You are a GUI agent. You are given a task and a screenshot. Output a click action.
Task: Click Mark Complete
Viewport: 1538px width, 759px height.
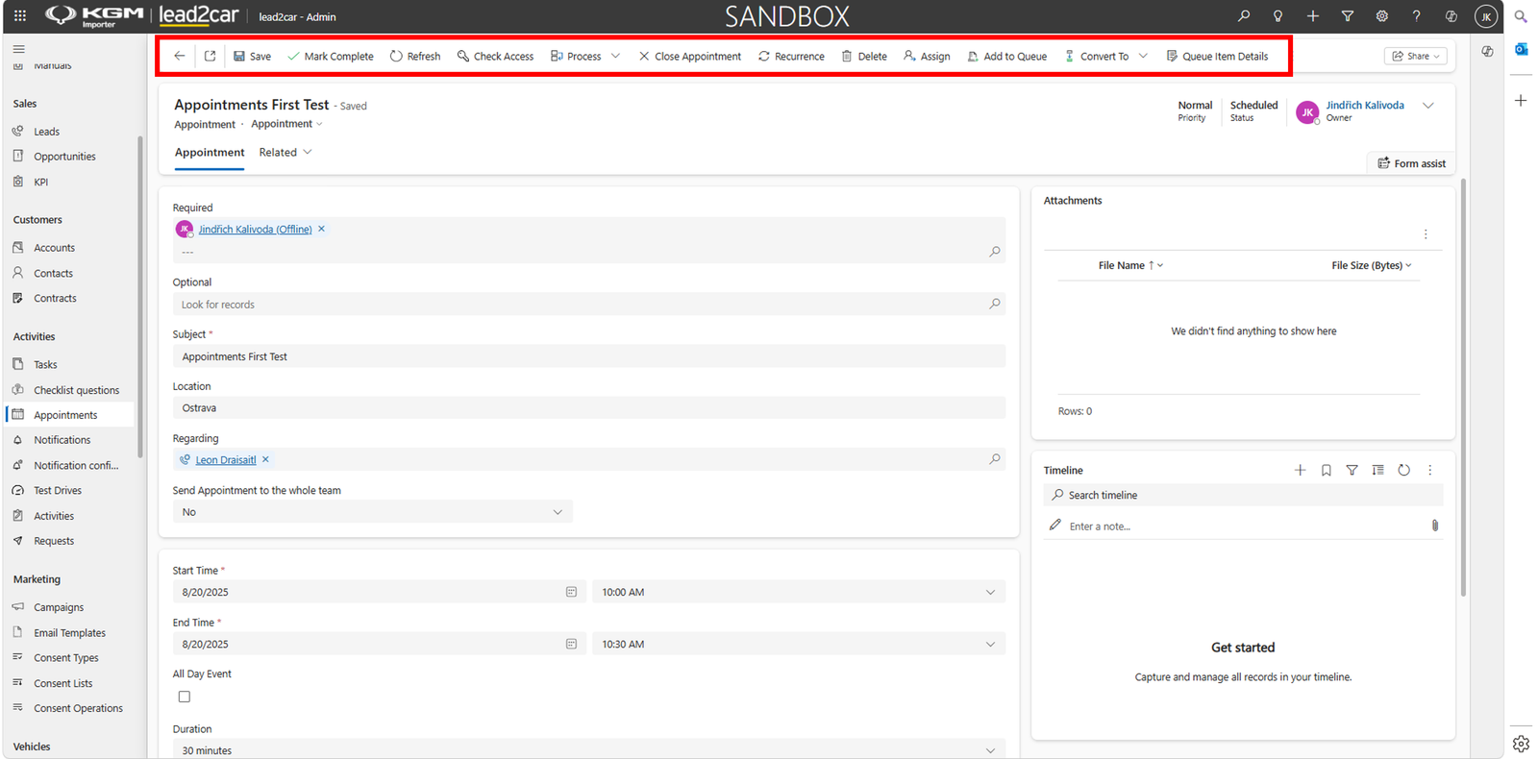click(330, 56)
